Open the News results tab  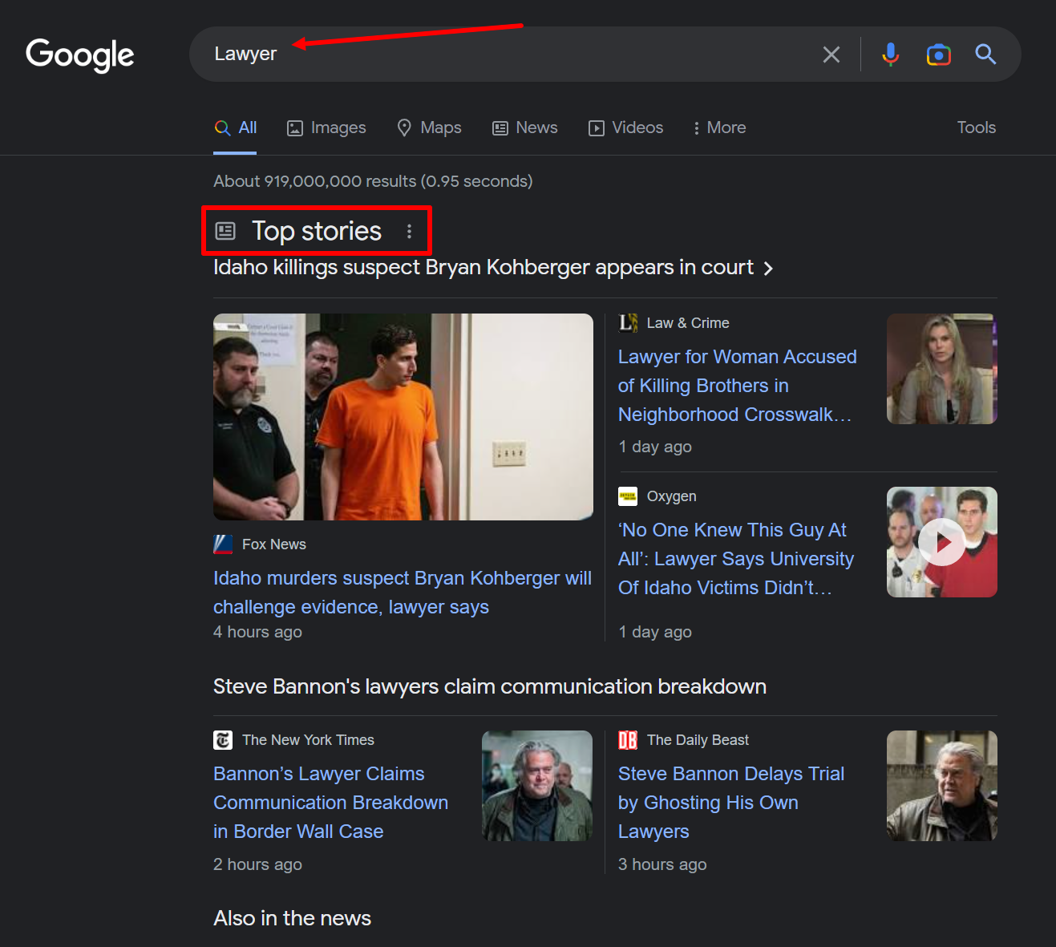point(525,127)
